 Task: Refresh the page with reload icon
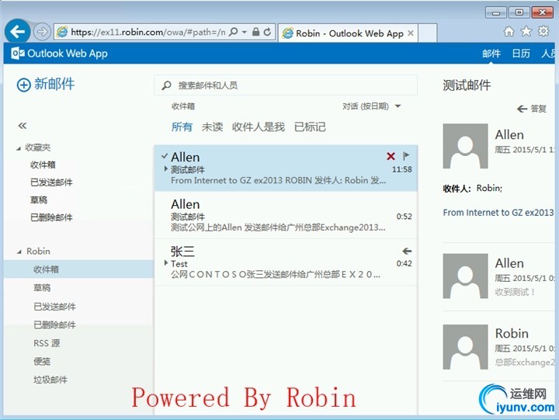pyautogui.click(x=267, y=32)
